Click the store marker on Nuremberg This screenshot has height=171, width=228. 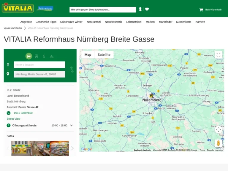click(x=152, y=95)
